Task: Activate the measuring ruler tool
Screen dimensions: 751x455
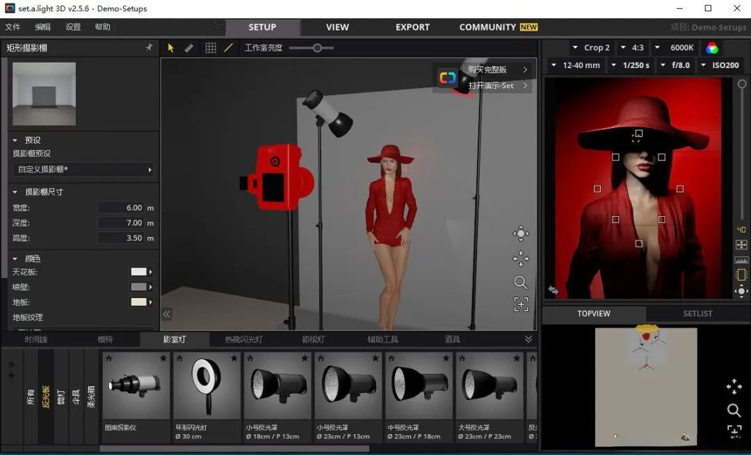Action: (189, 48)
